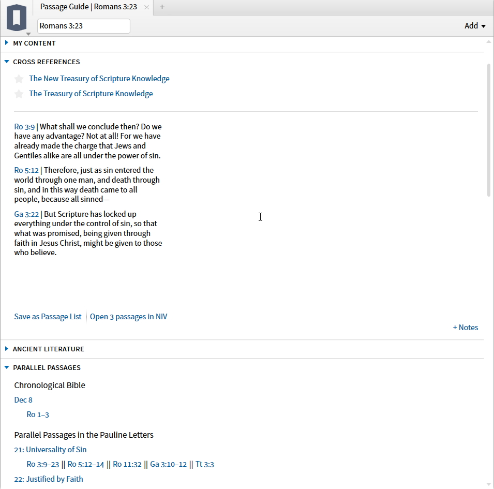
Task: Open a new tab with plus button
Action: click(x=162, y=7)
